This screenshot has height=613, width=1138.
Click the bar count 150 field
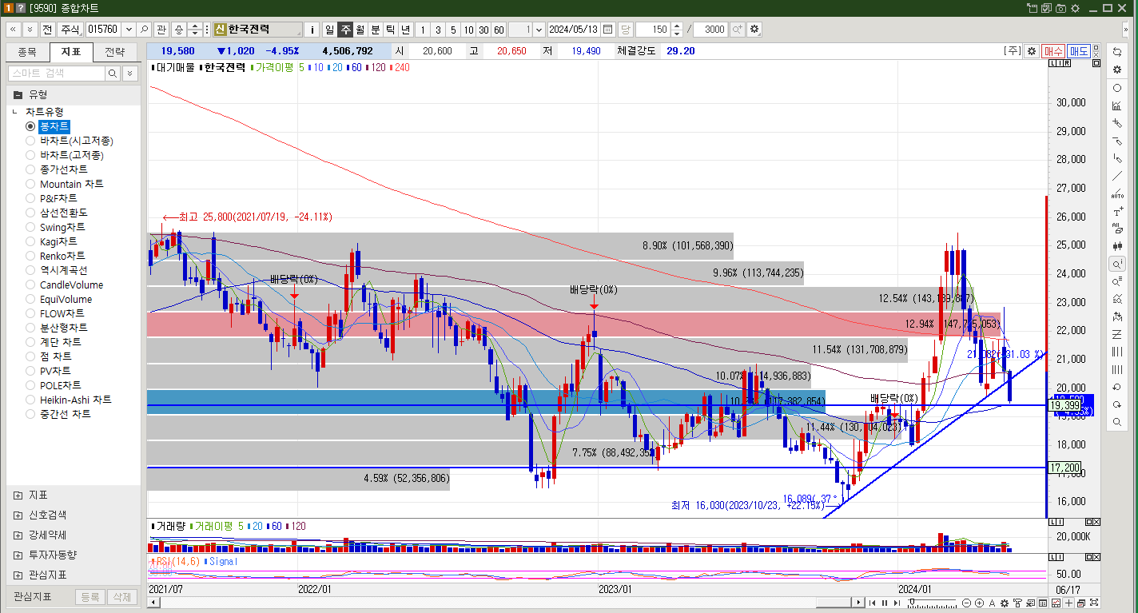pos(653,30)
